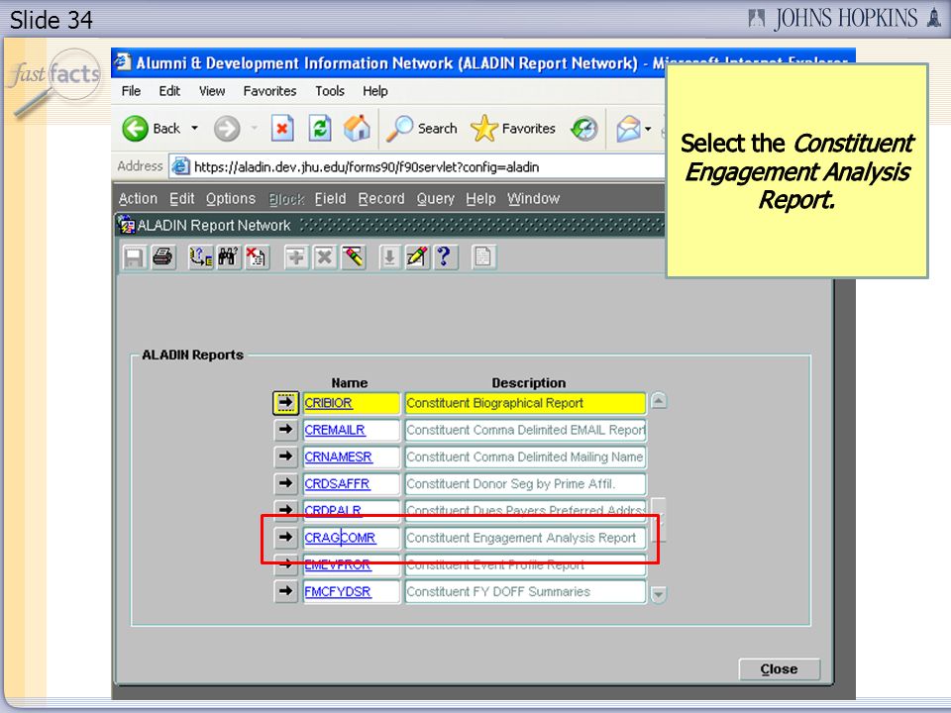The image size is (951, 713).
Task: Click the Constituent Comma Delimited EMAIL Report field
Action: click(x=525, y=430)
